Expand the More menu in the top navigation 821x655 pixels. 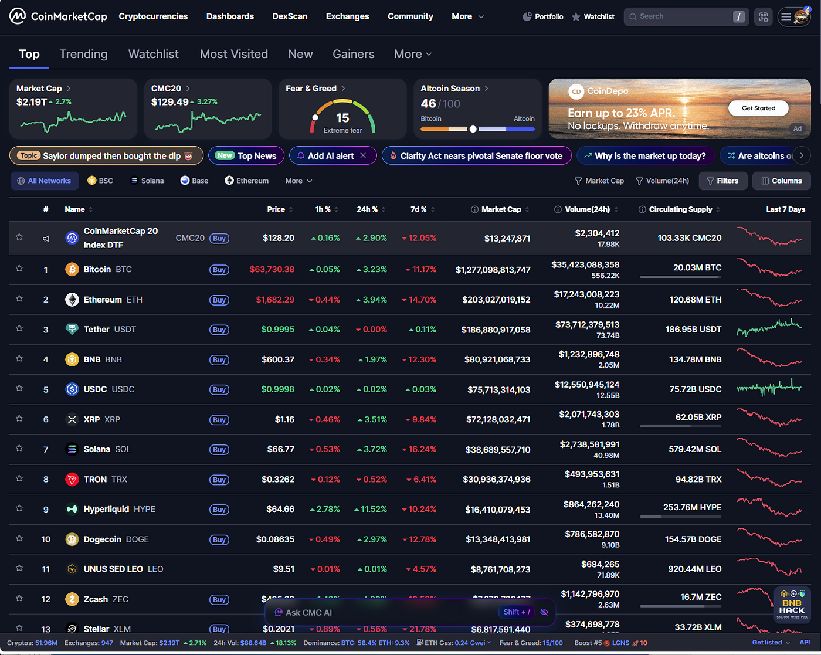(x=467, y=16)
